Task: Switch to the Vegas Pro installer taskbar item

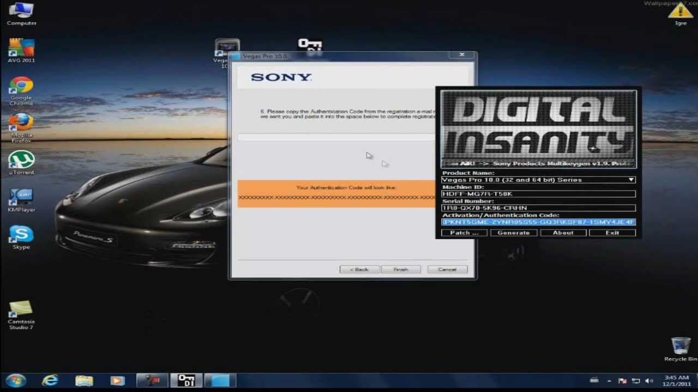Action: point(220,381)
